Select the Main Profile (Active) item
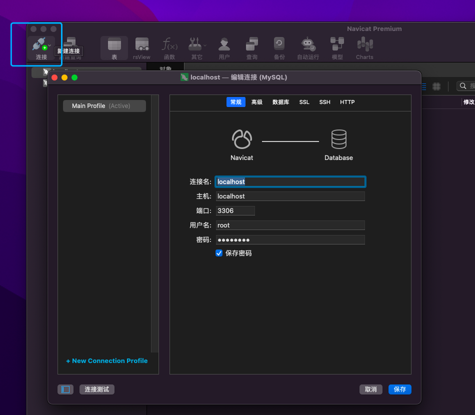Viewport: 475px width, 415px height. point(104,105)
